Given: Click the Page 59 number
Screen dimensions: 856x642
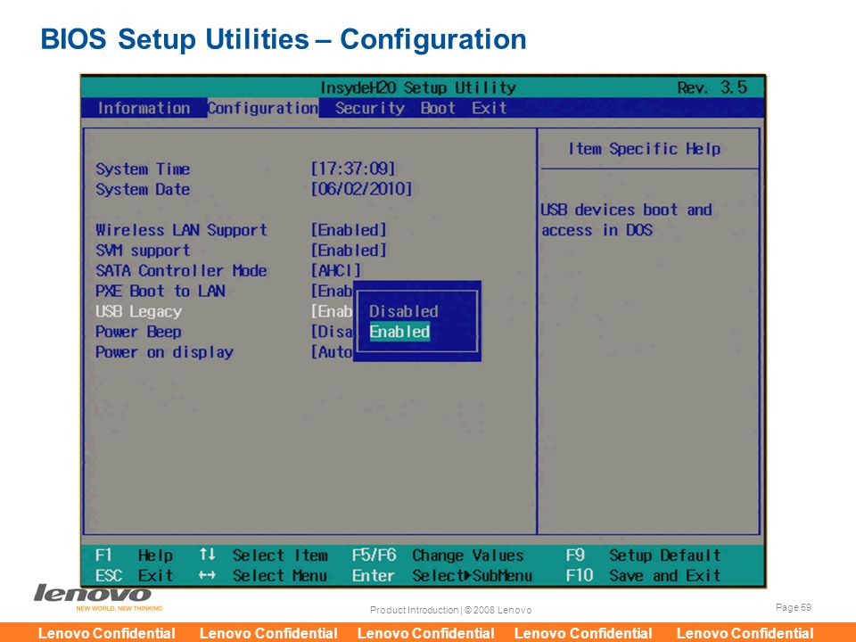Looking at the screenshot, I should (794, 607).
